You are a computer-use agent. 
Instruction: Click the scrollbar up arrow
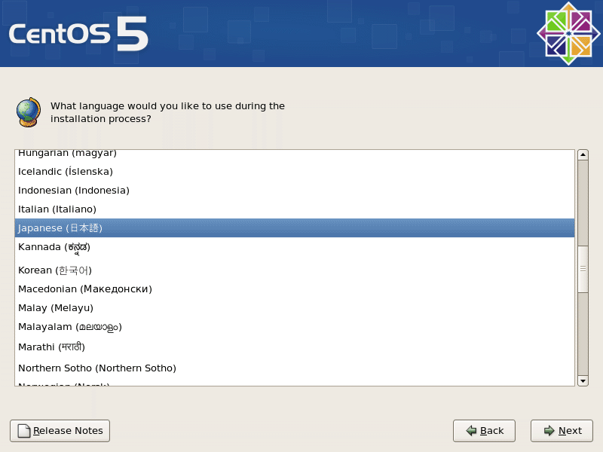(x=583, y=155)
